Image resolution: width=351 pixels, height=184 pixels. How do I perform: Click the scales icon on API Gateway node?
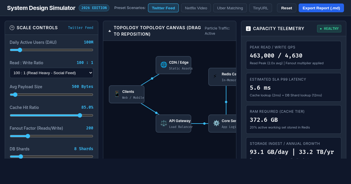164,123
